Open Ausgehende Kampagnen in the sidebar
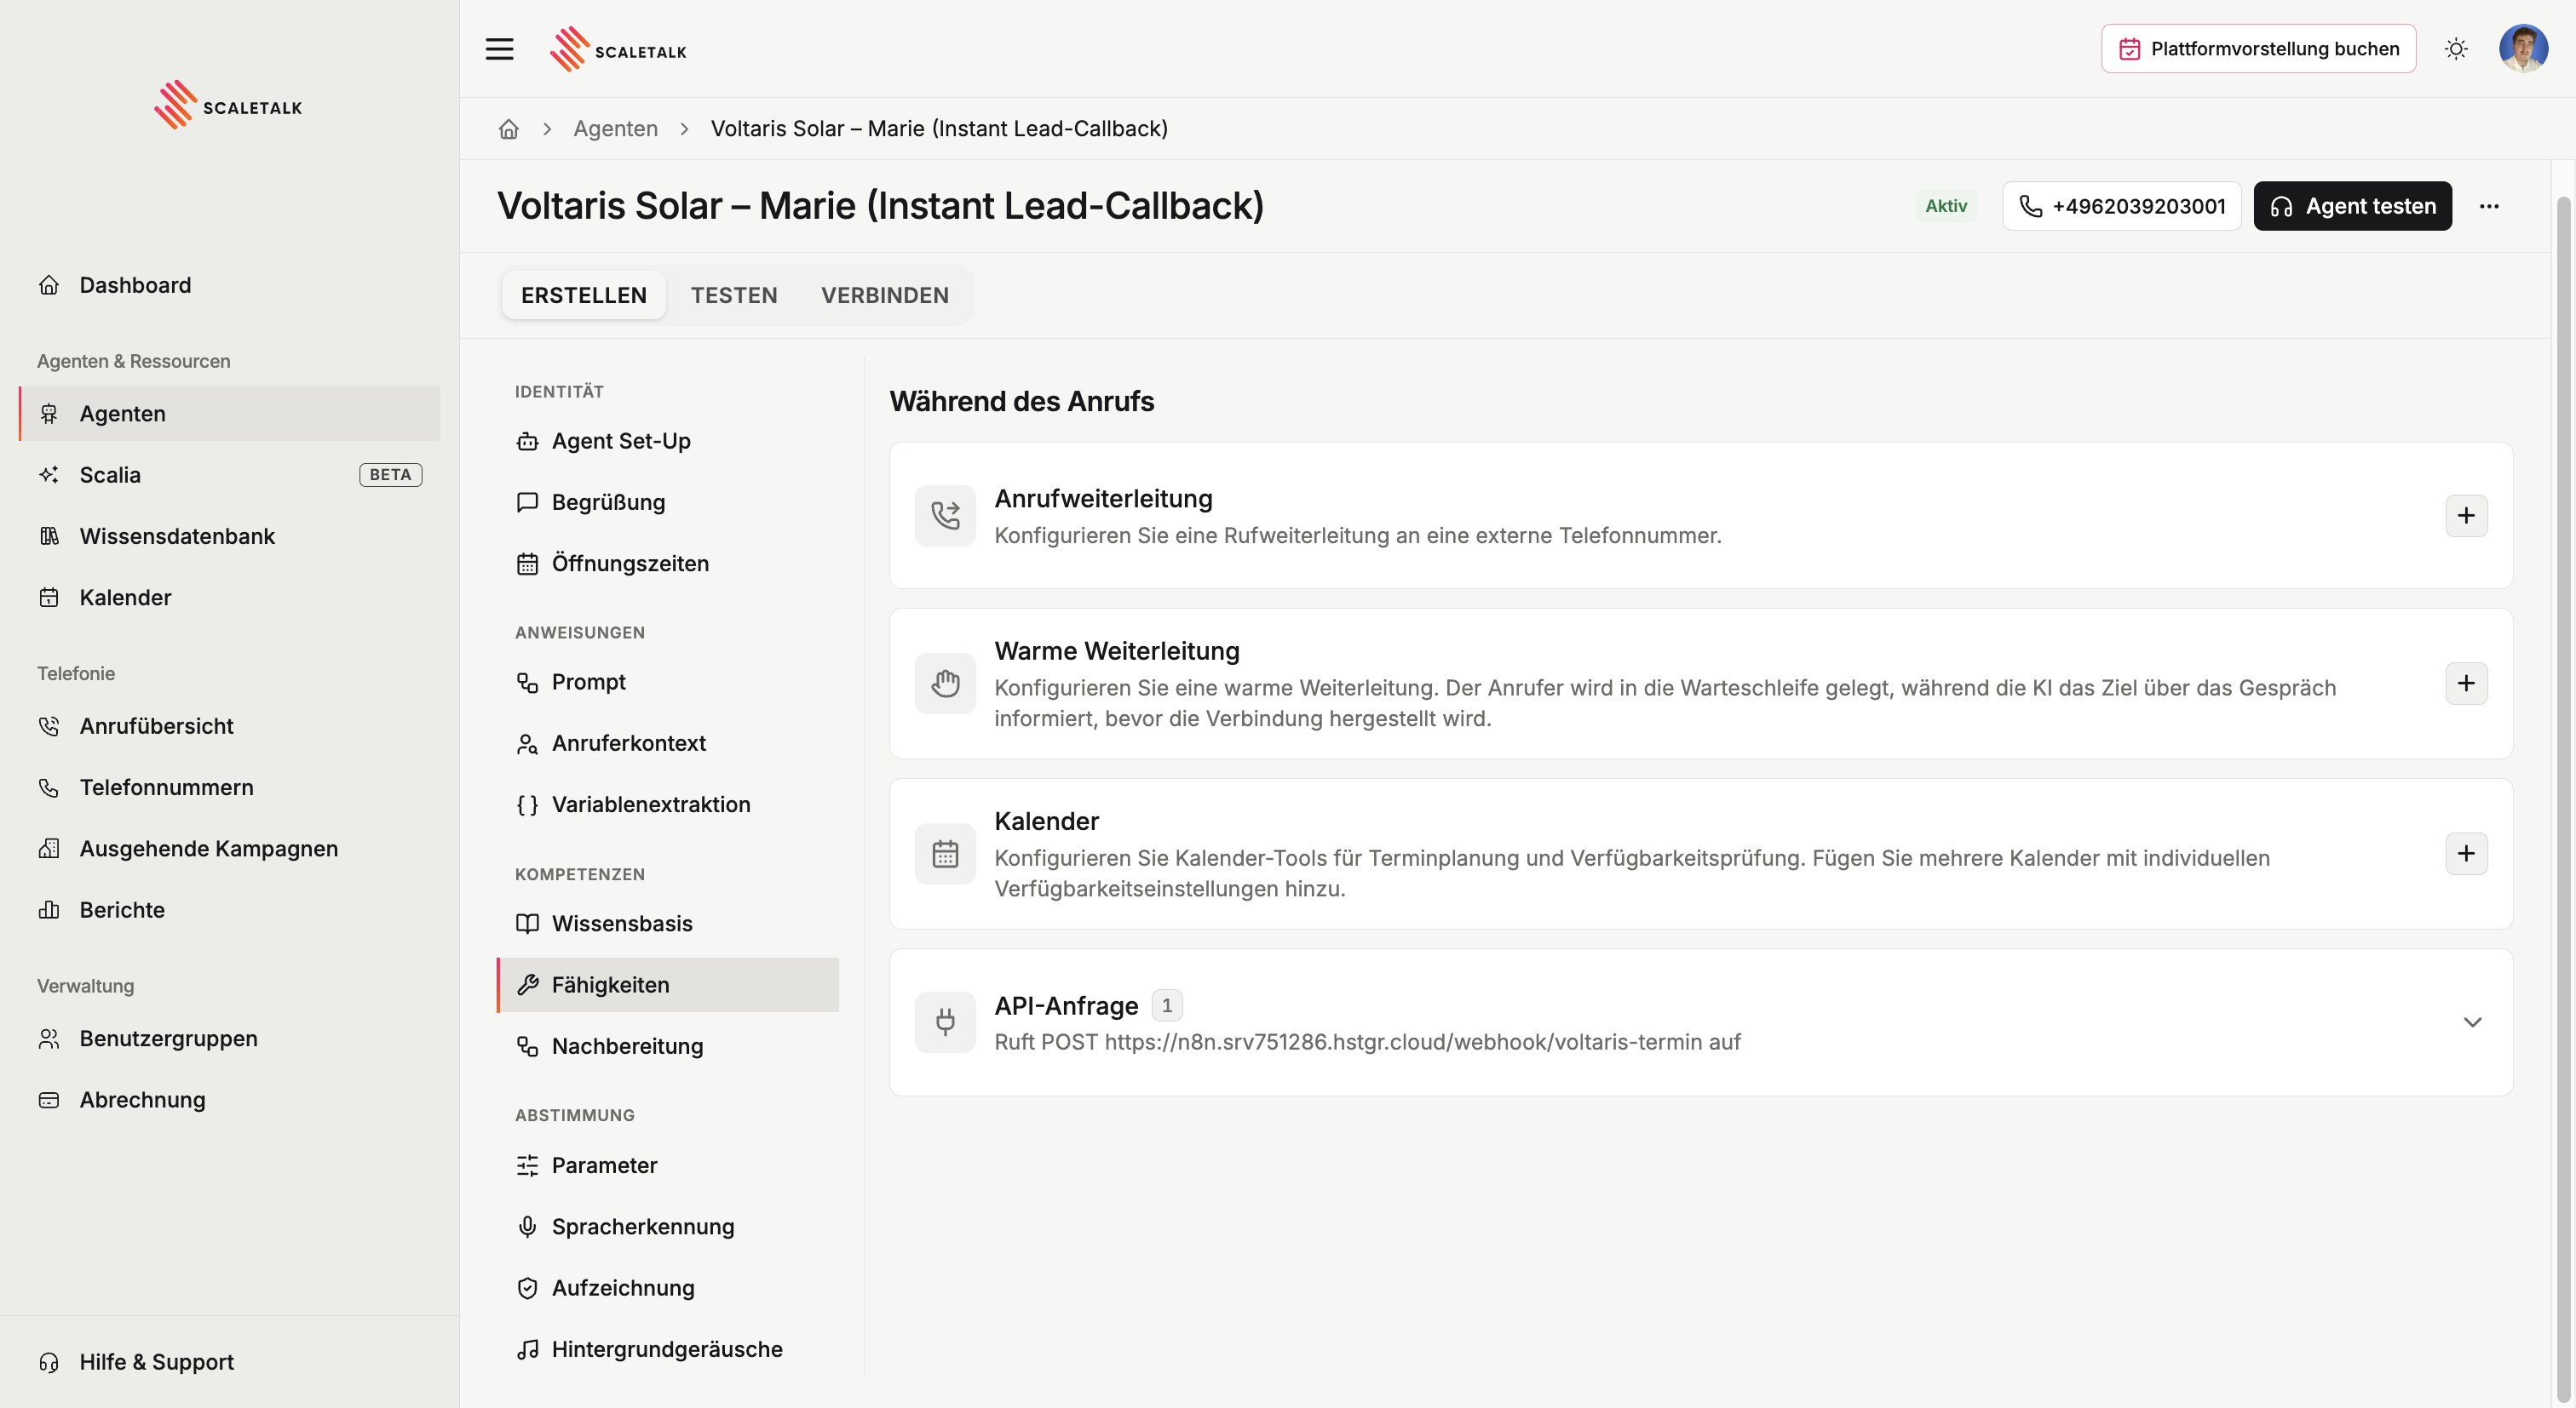The image size is (2576, 1408). (x=229, y=849)
